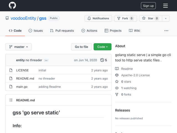177x133 pixels.
Task: Click the entity commit author name
Action: point(20,60)
